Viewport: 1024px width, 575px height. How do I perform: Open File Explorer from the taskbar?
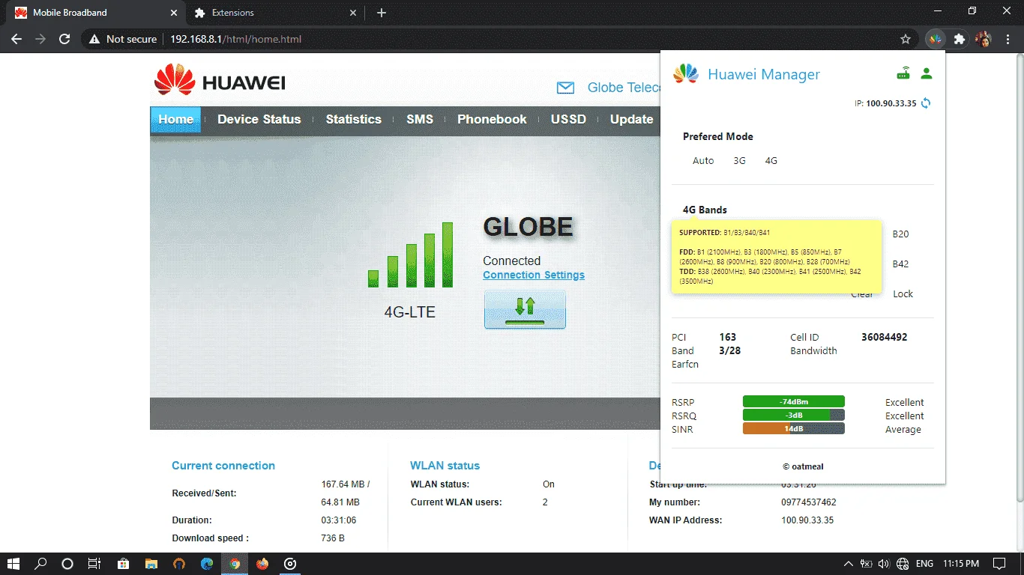click(x=151, y=563)
